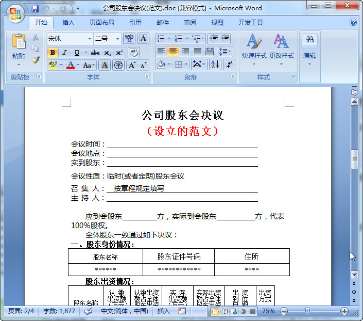This screenshot has height=321, width=363.
Task: Select browse object circle button
Action: (x=354, y=292)
